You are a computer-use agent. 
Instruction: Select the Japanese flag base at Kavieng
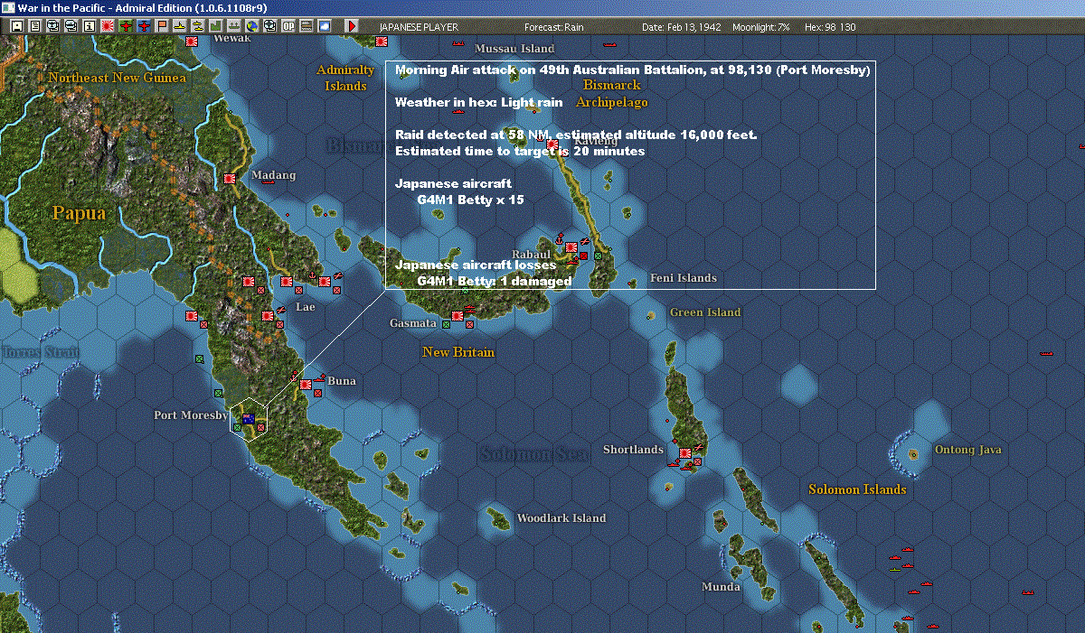pos(552,144)
